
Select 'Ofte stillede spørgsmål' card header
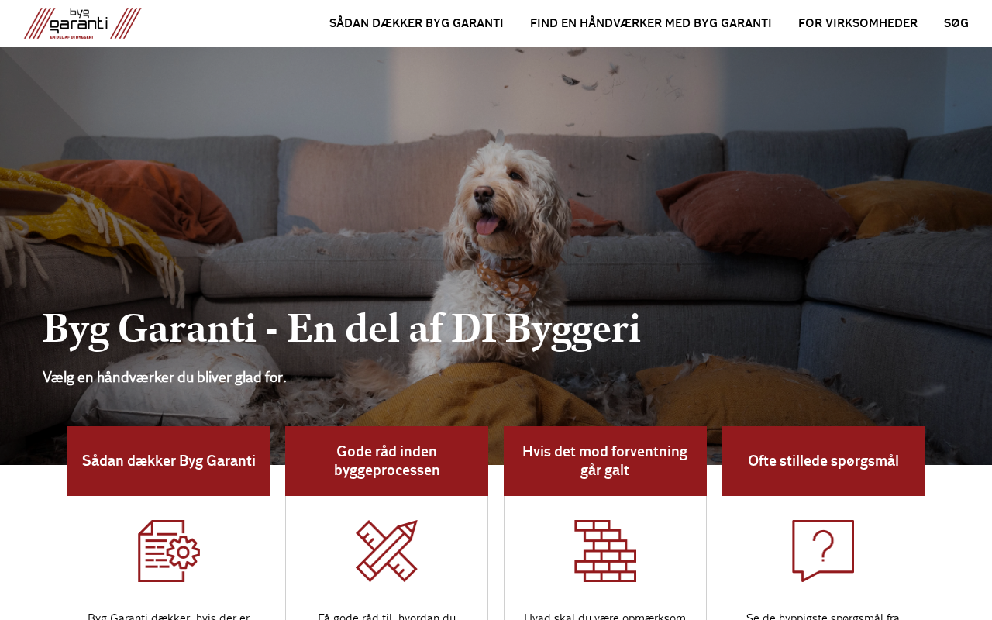tap(823, 461)
